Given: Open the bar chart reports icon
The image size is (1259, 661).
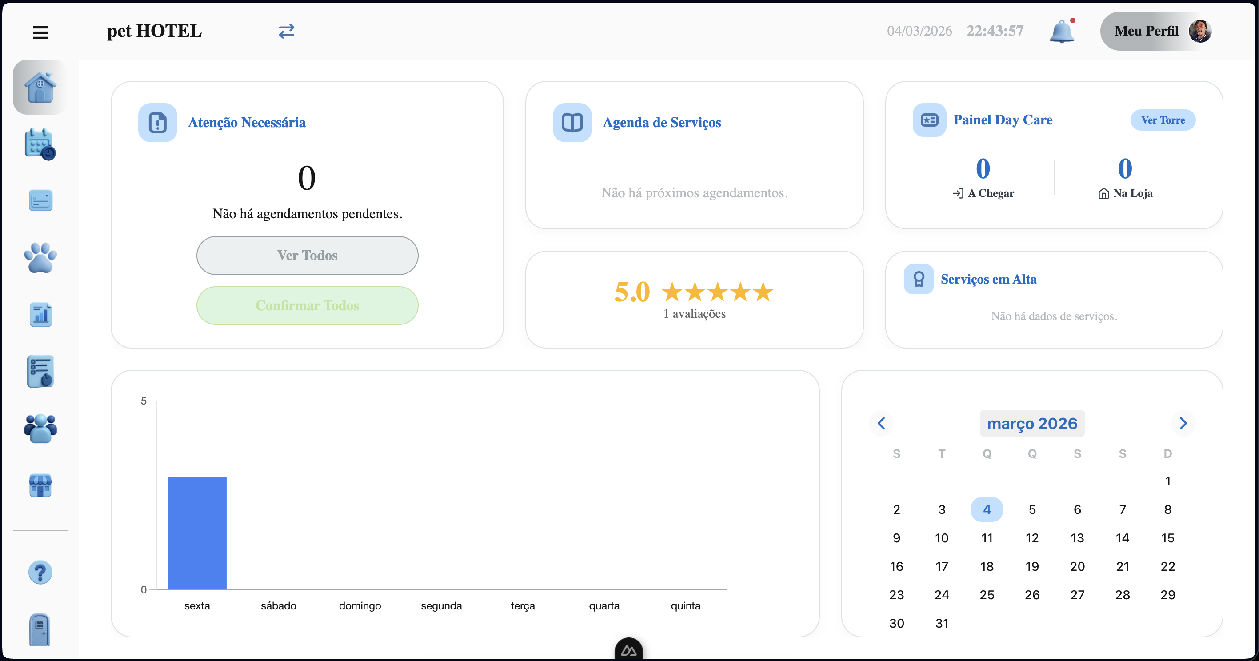Looking at the screenshot, I should [40, 314].
